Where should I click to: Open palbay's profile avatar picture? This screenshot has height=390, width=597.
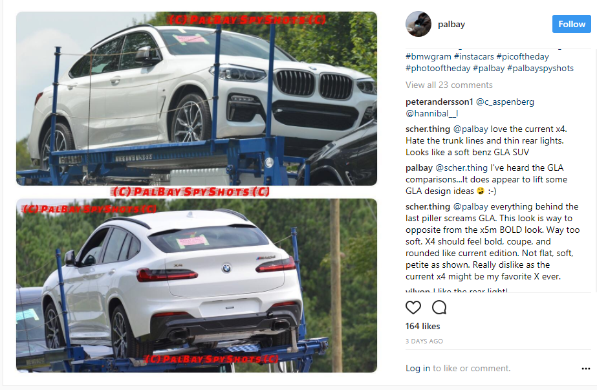pos(418,24)
